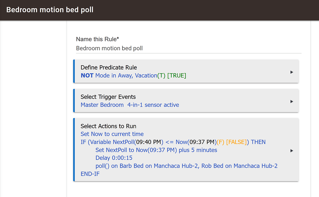Select the 'Mode in Away, Vacation' predicate text
The height and width of the screenshot is (197, 319).
[126, 76]
